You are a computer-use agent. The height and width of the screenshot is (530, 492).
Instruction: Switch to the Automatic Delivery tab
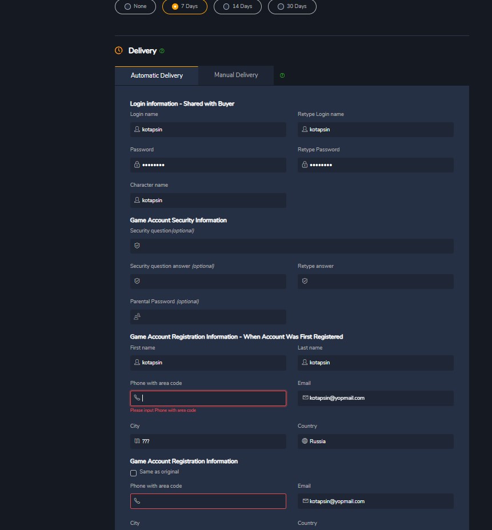click(x=157, y=75)
